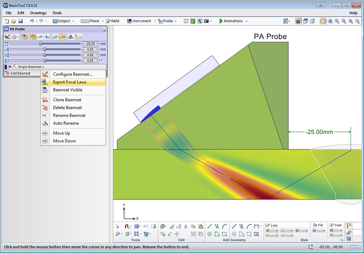Click the green arc geometry tool
Viewport: 364px width, 253px height.
tap(224, 226)
